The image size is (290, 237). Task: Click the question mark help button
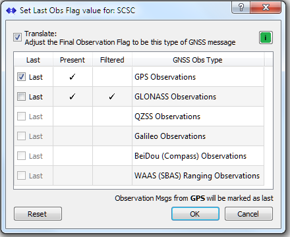click(x=241, y=7)
